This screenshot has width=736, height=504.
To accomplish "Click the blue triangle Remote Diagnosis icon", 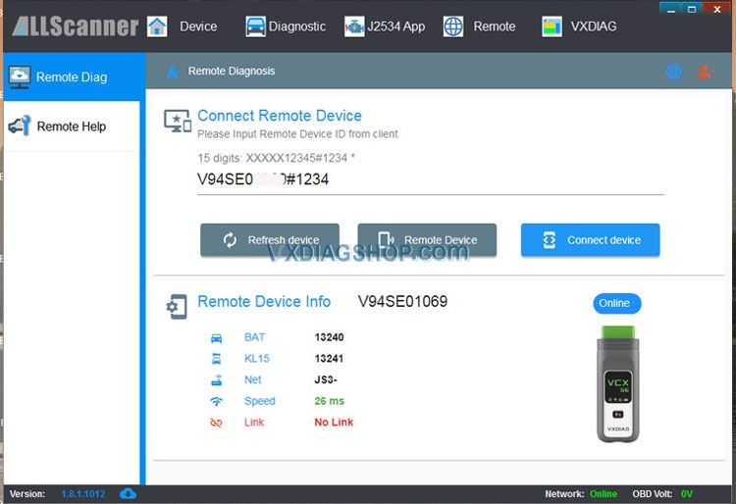I will (173, 72).
